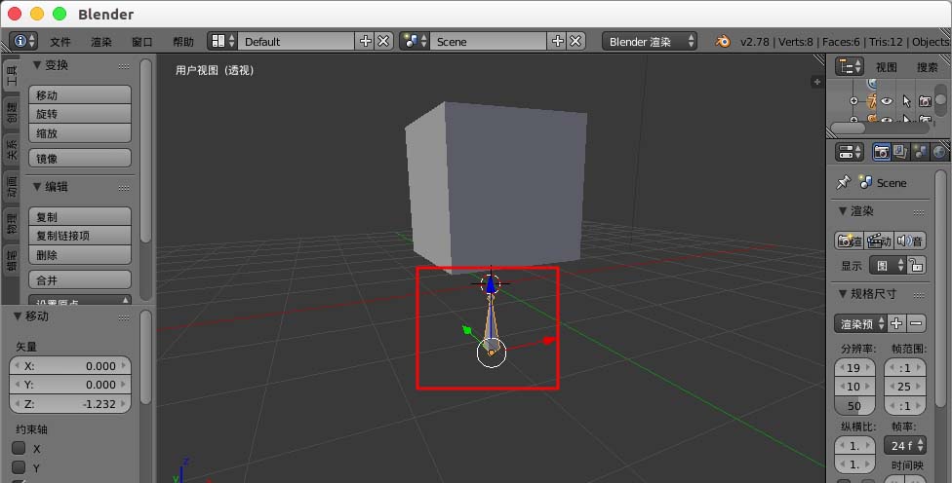Open the Blender 渲染 engine dropdown
This screenshot has height=483, width=952.
(650, 41)
